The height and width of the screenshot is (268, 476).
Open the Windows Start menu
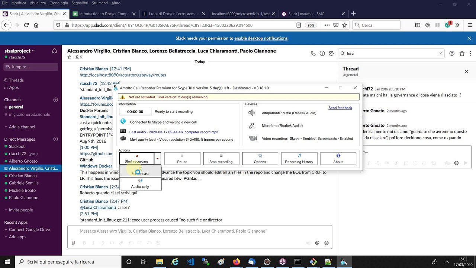coord(7,262)
